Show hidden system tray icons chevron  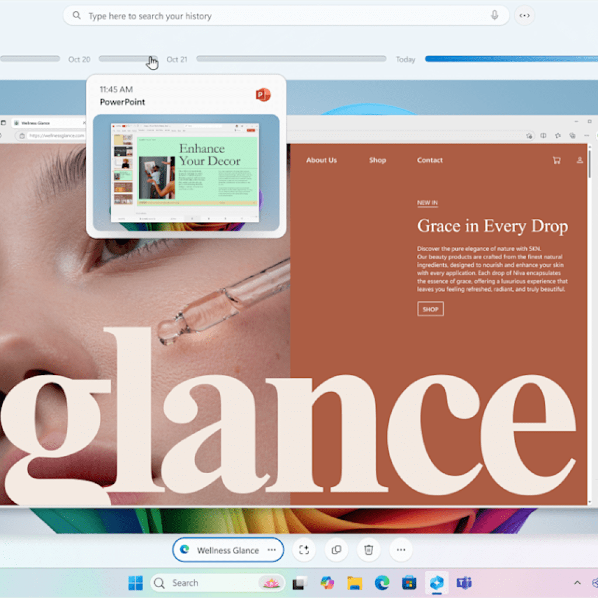click(577, 582)
